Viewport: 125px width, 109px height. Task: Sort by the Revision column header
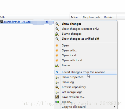pyautogui.click(x=110, y=17)
